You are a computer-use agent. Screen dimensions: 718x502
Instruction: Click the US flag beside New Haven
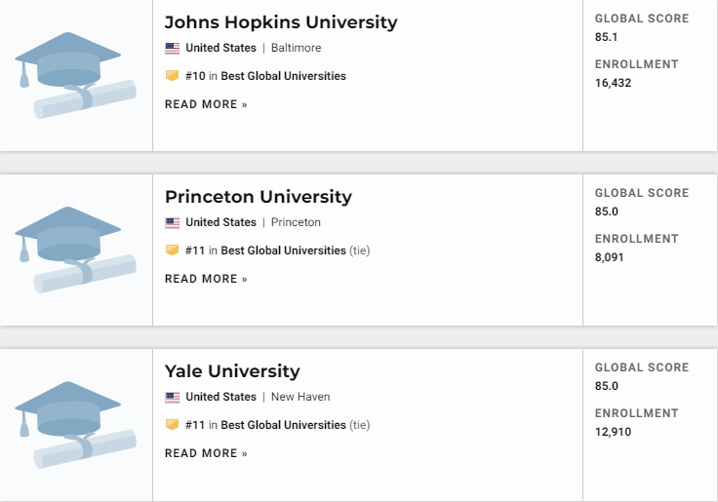(173, 397)
